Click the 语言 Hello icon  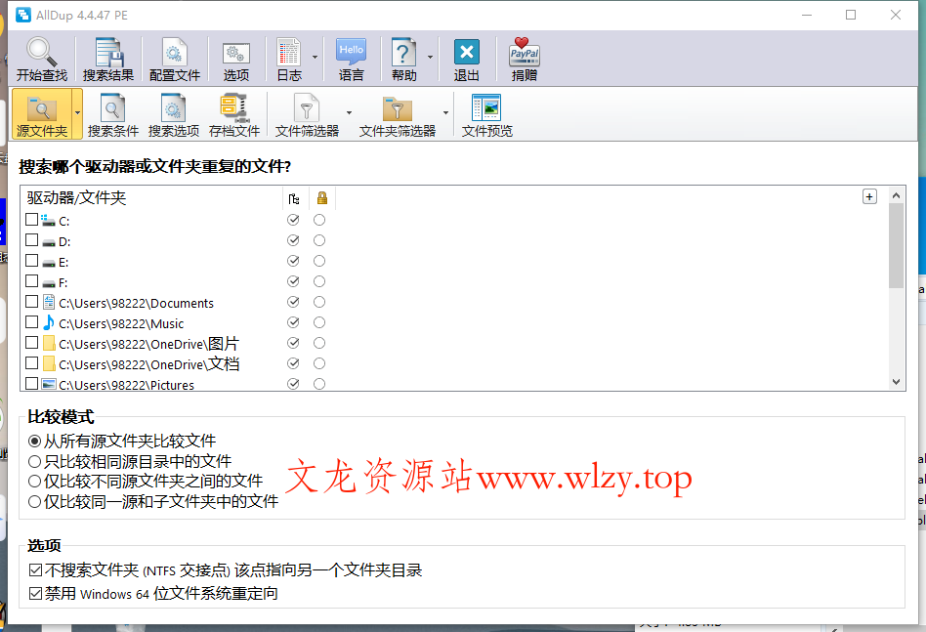pyautogui.click(x=352, y=52)
